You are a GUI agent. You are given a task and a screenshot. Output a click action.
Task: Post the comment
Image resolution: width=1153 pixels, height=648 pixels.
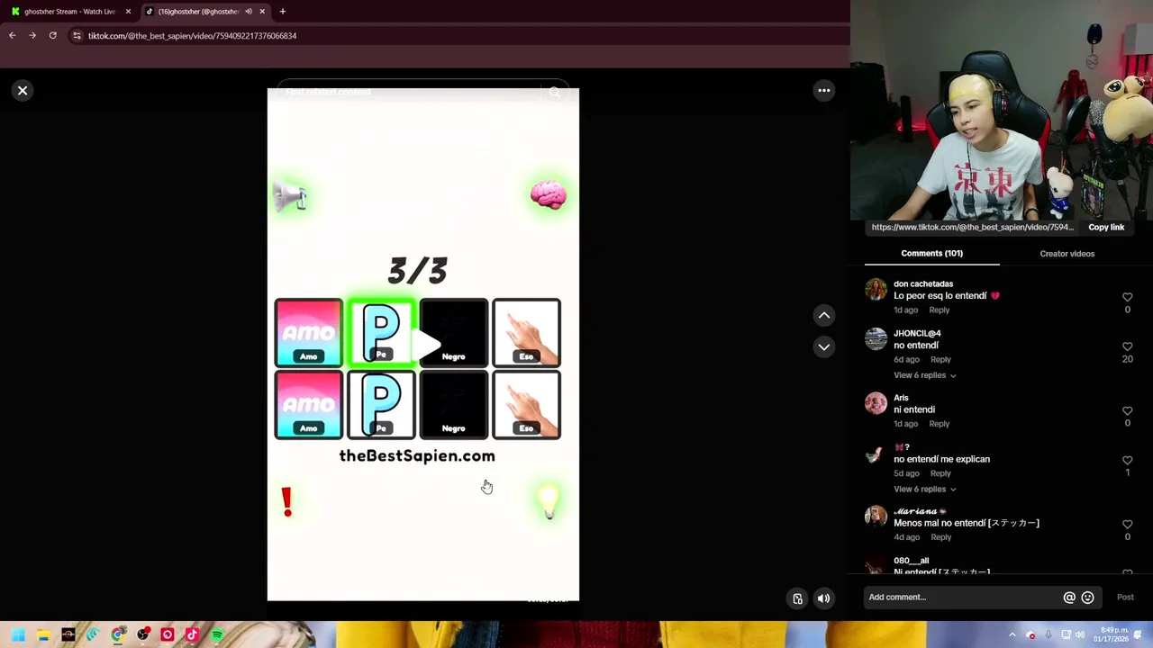pyautogui.click(x=1125, y=598)
